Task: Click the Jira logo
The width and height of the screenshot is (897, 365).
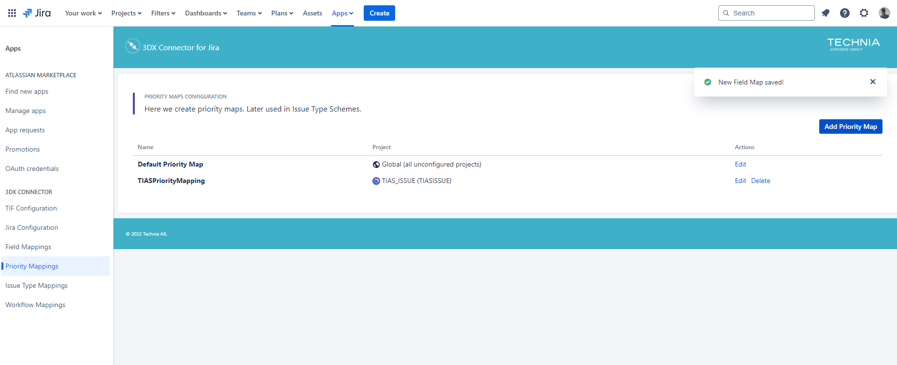Action: point(37,13)
